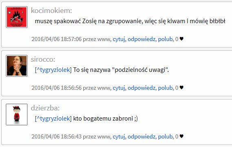232x147 pixels.
Task: Click the heart icon on kocimokiem's post
Action: tap(181, 39)
